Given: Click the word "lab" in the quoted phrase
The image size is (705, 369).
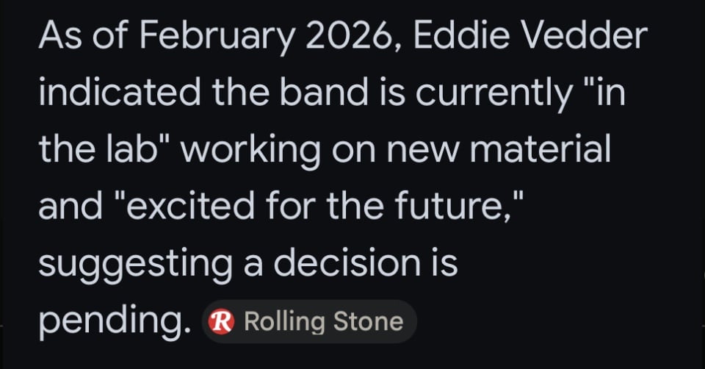Looking at the screenshot, I should coord(135,148).
